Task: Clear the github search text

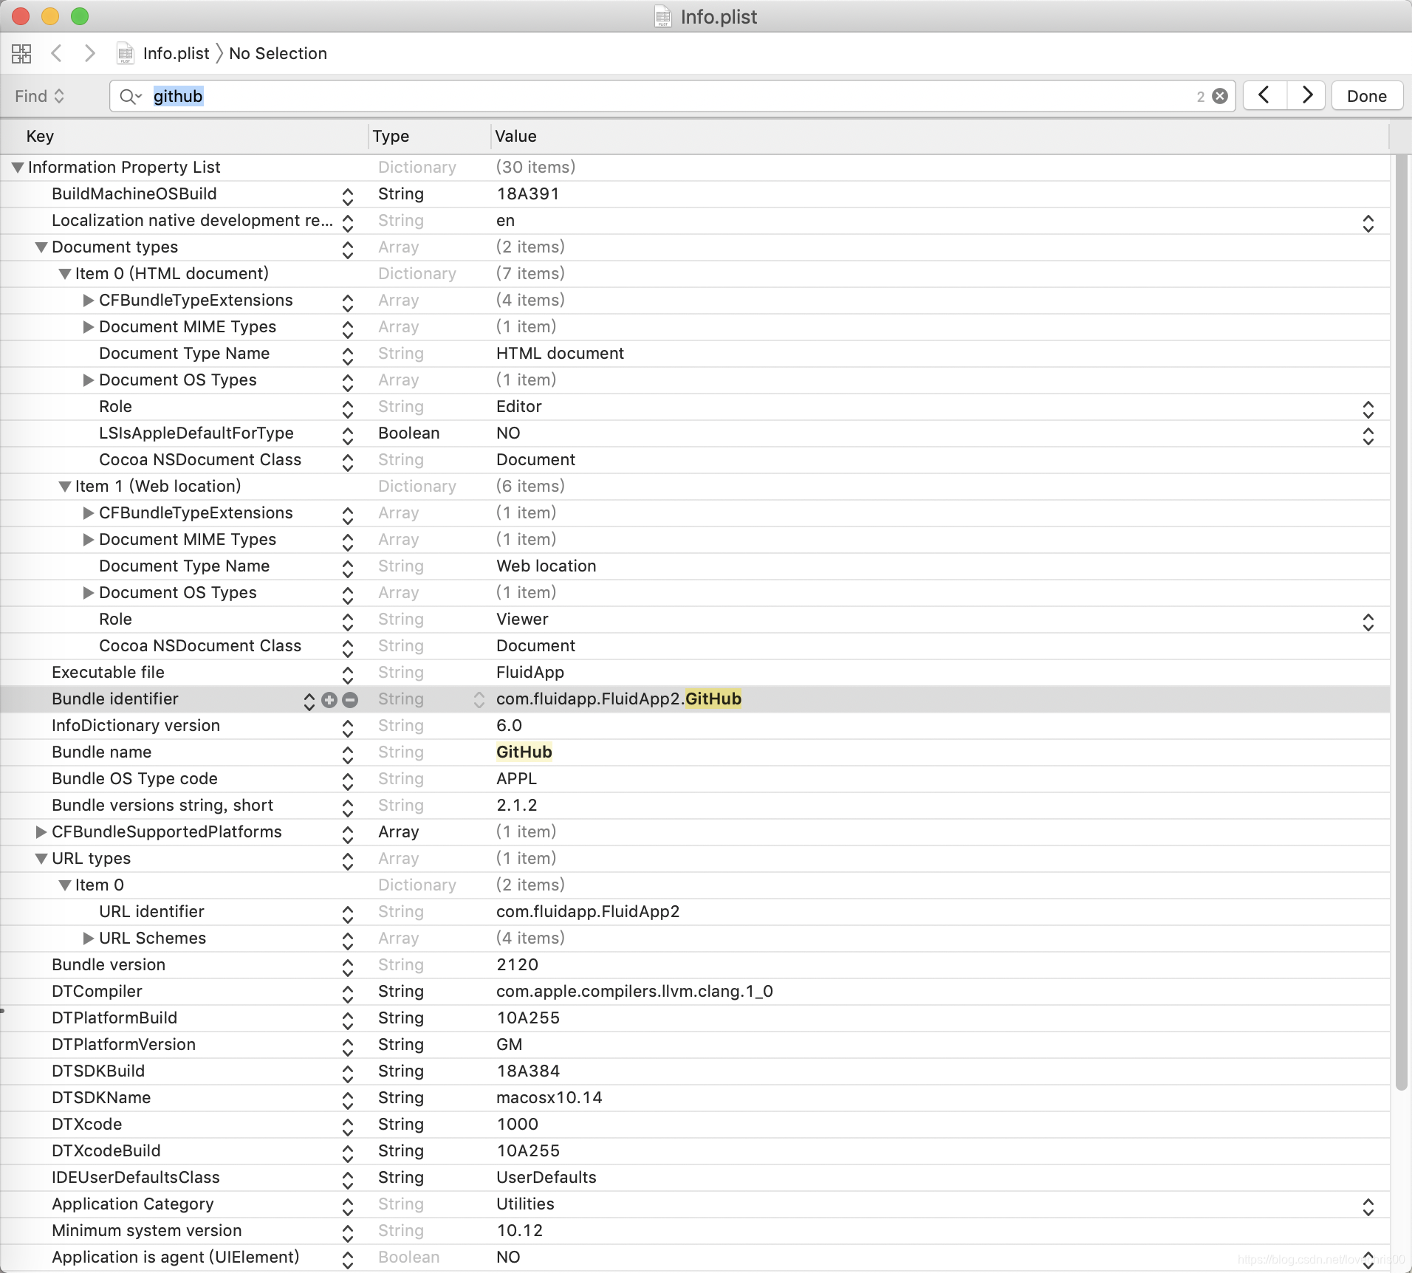Action: [x=1220, y=96]
